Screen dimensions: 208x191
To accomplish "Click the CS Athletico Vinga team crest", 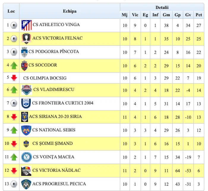I will tap(26, 25).
